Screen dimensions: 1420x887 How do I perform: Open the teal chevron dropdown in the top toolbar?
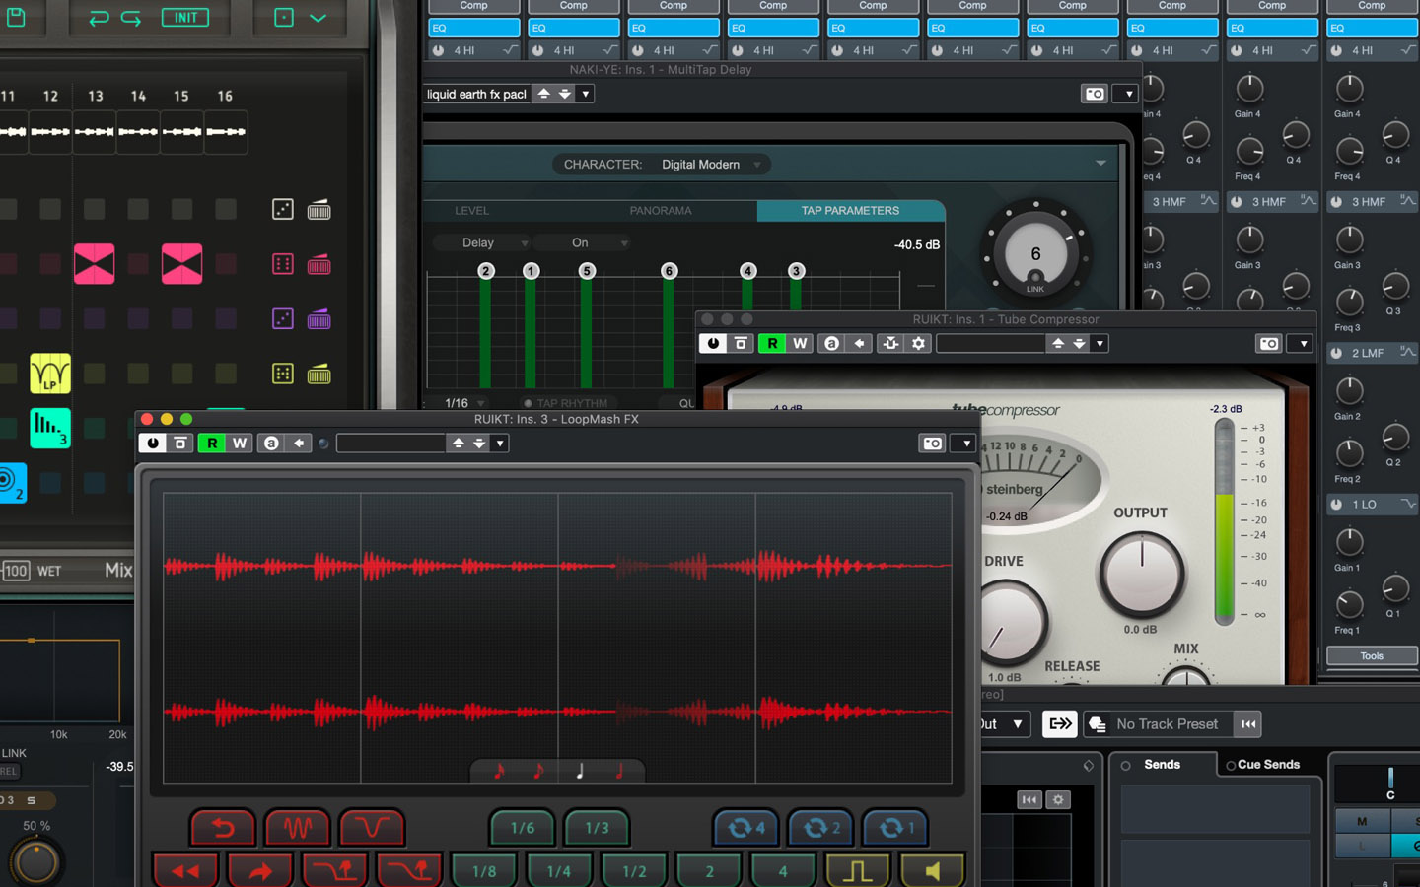(318, 18)
